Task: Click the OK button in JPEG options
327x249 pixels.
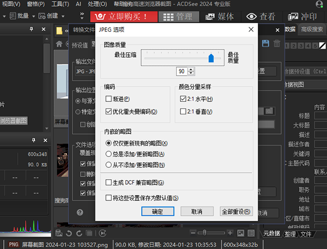Action: (158, 211)
